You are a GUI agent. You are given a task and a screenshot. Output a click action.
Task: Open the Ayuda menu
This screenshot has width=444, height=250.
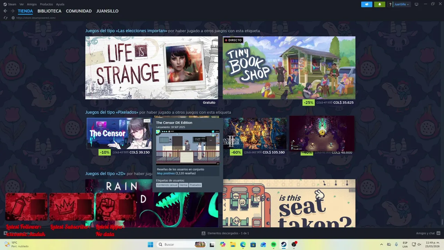coord(60,4)
